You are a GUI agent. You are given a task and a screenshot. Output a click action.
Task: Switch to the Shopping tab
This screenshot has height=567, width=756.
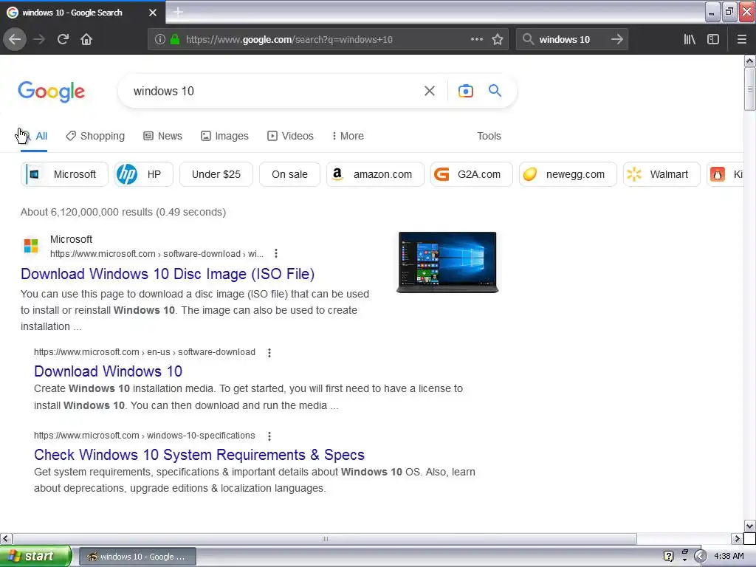pyautogui.click(x=95, y=136)
